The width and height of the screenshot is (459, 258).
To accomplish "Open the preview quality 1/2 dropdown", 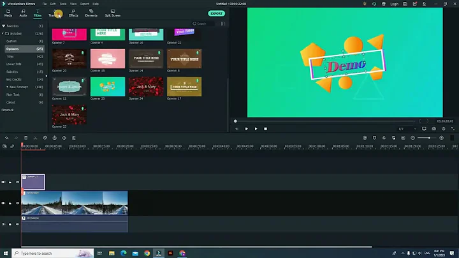I will [407, 129].
